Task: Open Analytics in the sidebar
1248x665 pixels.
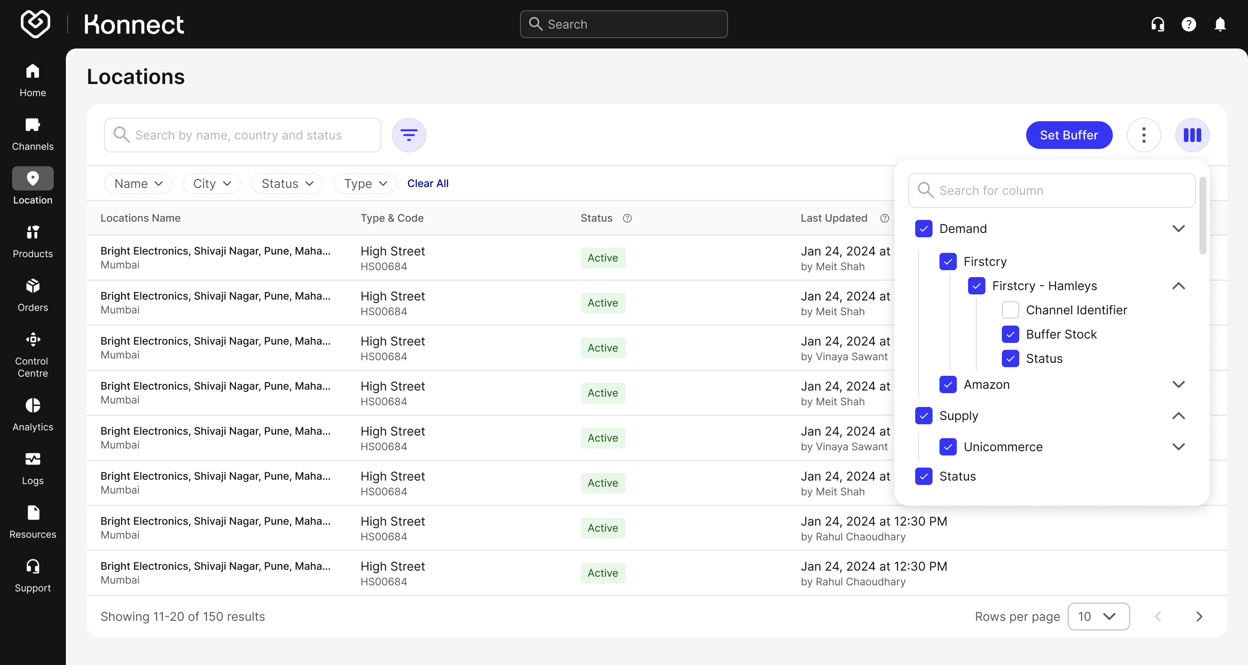Action: point(32,415)
